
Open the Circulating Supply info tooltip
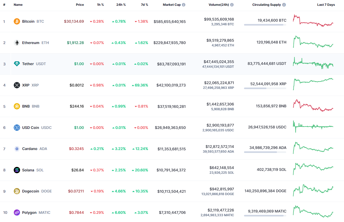coord(284,4)
